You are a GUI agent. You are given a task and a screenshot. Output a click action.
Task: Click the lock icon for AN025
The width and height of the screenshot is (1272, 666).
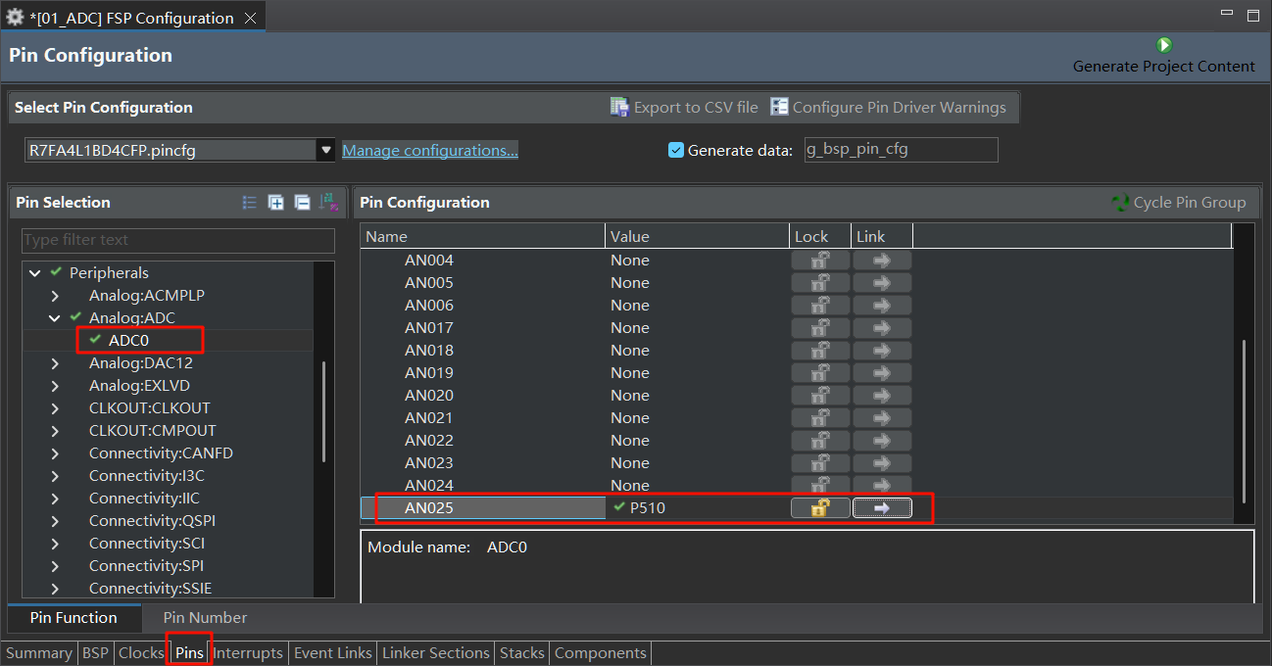(x=820, y=507)
